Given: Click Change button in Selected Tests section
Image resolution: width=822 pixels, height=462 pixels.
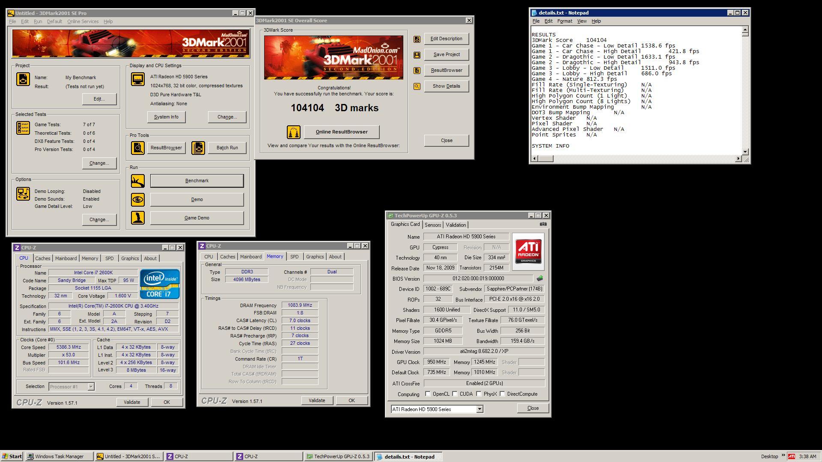Looking at the screenshot, I should pos(99,163).
